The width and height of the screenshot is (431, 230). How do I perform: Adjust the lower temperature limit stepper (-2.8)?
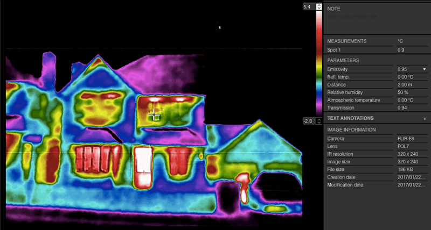coord(319,120)
